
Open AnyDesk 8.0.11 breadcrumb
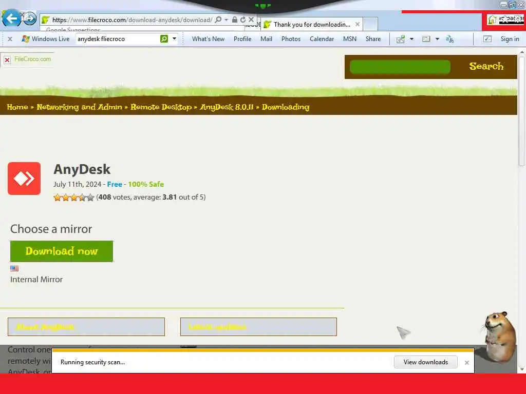227,107
